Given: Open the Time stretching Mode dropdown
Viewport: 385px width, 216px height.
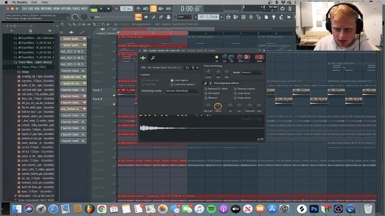Looking at the screenshot, I should pyautogui.click(x=252, y=73).
